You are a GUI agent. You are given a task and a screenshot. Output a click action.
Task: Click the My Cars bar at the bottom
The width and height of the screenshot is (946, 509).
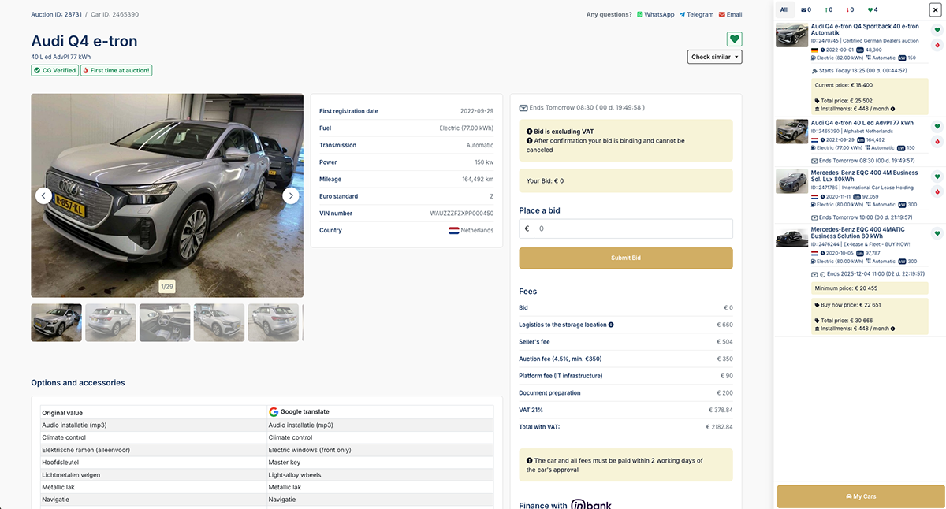point(860,496)
